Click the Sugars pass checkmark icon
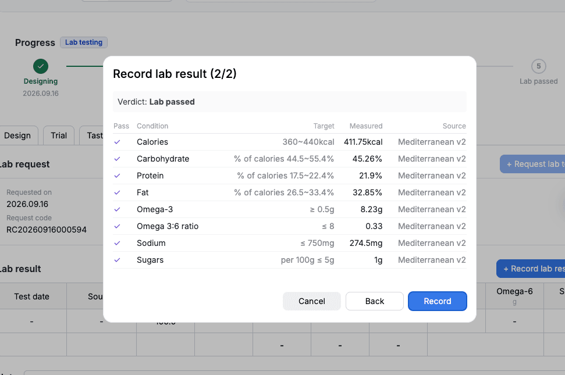565x375 pixels. coord(117,260)
